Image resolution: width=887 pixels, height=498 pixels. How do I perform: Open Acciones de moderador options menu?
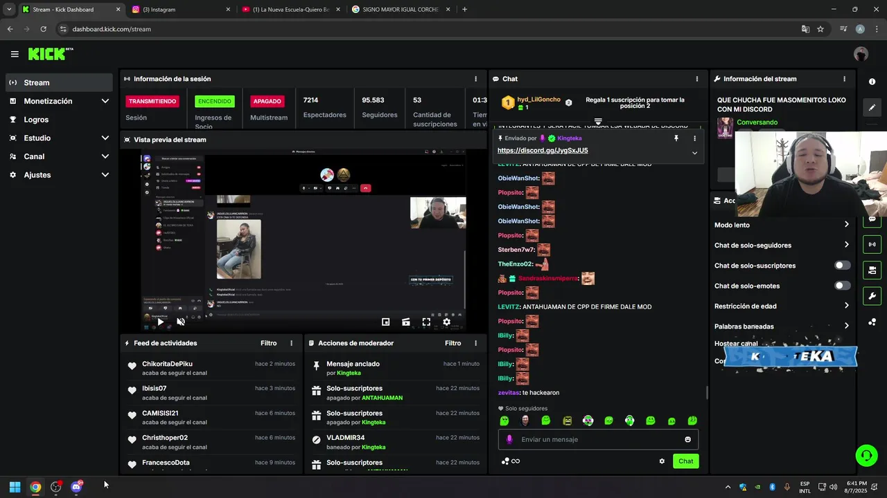coord(475,343)
